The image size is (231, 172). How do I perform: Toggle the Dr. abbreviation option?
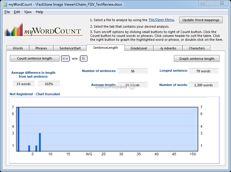click(84, 58)
